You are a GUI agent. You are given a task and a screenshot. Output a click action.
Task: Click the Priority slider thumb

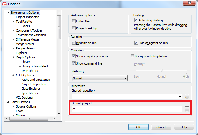tap(162, 70)
